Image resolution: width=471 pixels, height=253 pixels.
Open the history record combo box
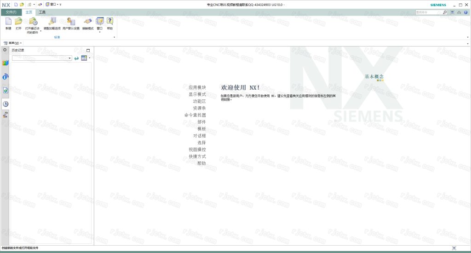[x=70, y=58]
